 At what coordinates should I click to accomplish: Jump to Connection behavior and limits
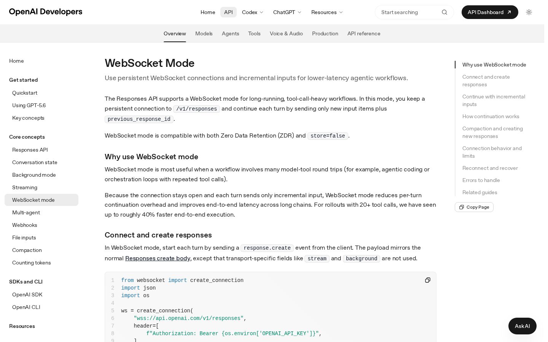492,152
